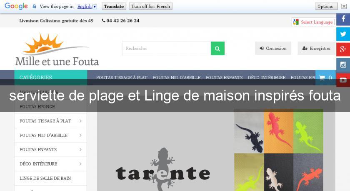Image resolution: width=350 pixels, height=191 pixels.
Task: Click the English language link
Action: click(84, 7)
